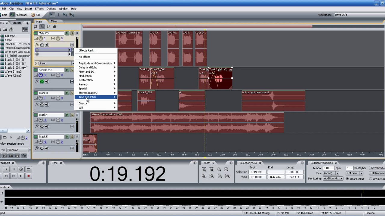This screenshot has height=216, width=385.
Task: Open second effect slot arrow on Male VO
Action: [70, 54]
